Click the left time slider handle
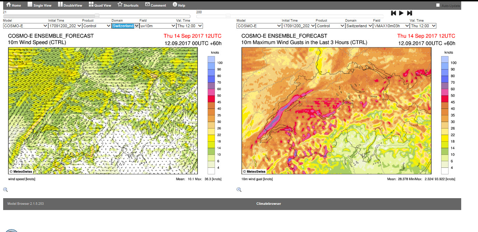The width and height of the screenshot is (478, 232). pyautogui.click(x=97, y=16)
